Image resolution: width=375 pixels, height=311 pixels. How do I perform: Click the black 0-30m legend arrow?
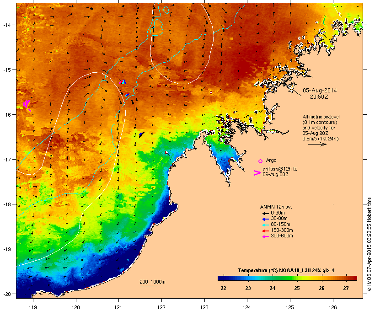(x=265, y=213)
